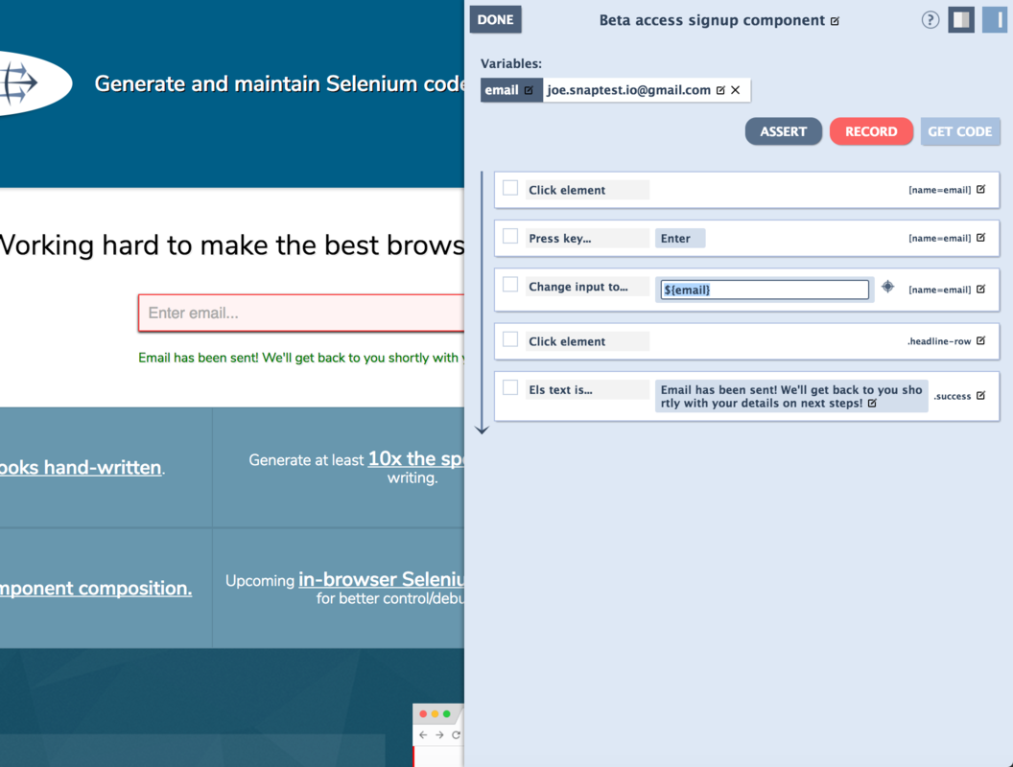Click the green Email has been sent message
1013x767 pixels.
pyautogui.click(x=301, y=358)
